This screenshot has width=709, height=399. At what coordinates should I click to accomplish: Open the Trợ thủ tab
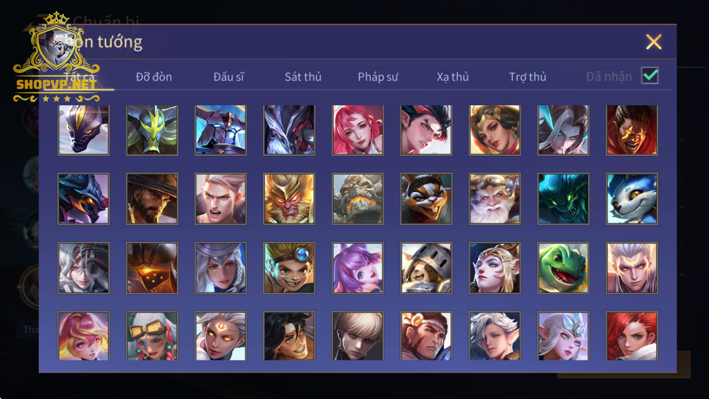(x=527, y=77)
